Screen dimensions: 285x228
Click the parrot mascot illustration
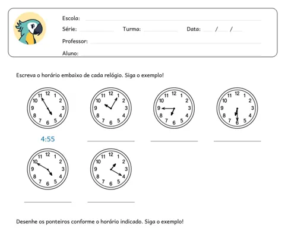30,28
